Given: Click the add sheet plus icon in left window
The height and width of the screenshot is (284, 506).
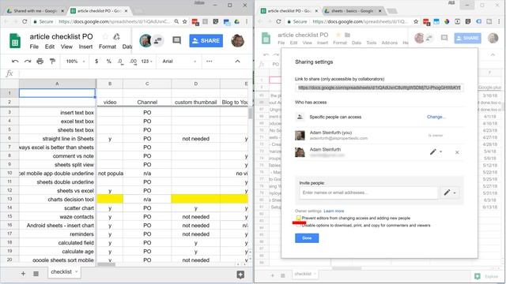Looking at the screenshot, I should coord(23,274).
